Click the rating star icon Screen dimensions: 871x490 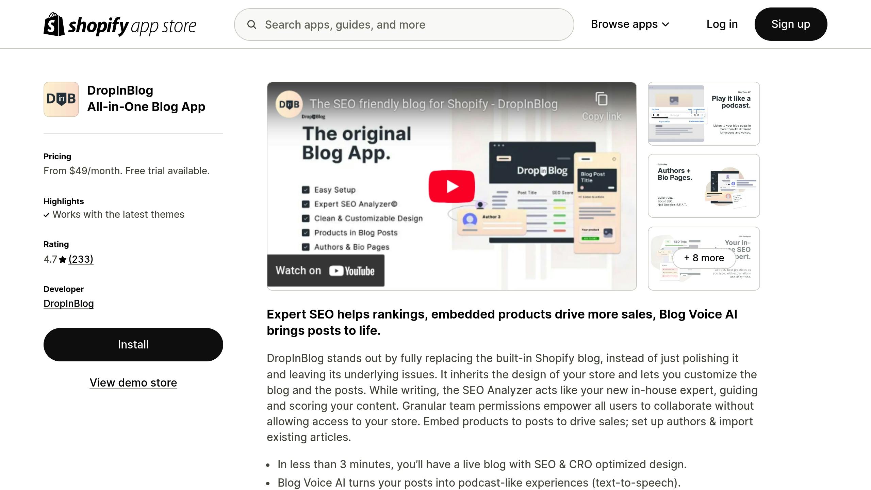pos(63,260)
